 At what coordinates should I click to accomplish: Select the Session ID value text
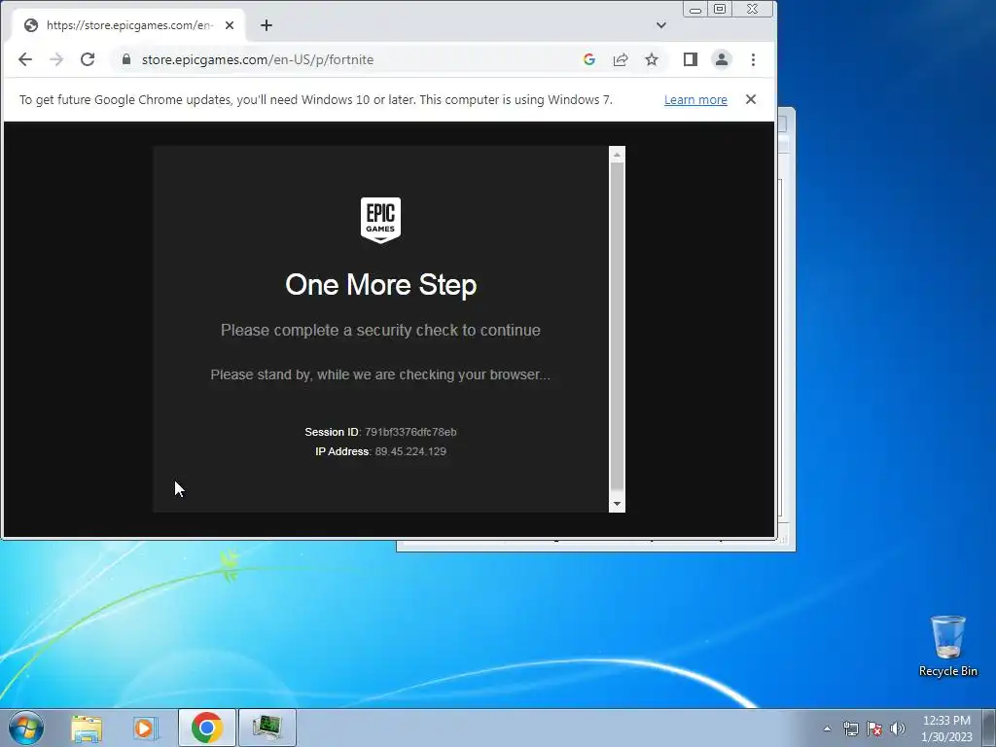411,432
